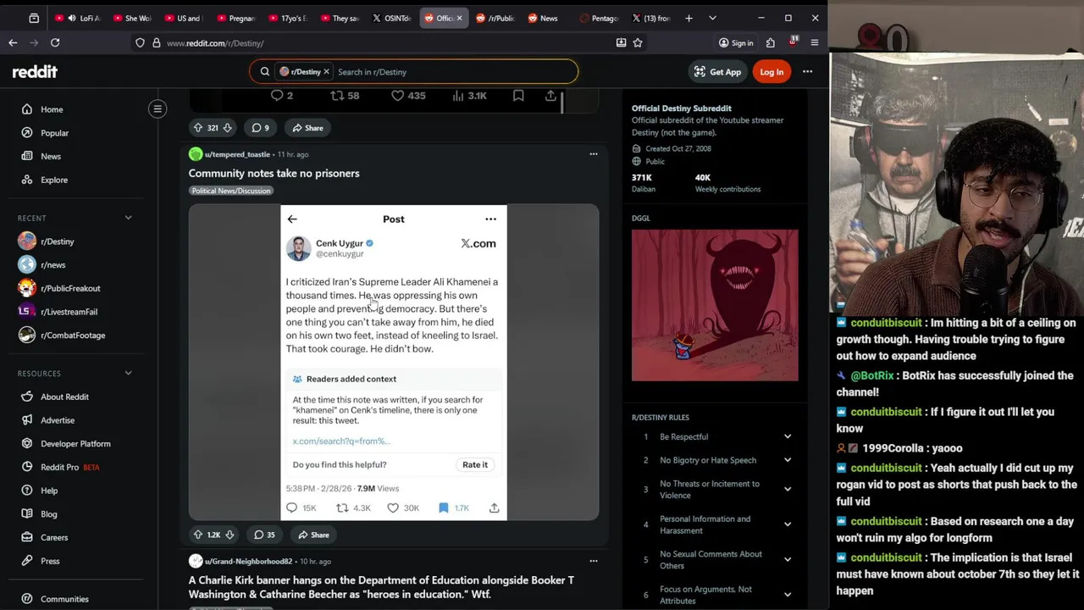1084x610 pixels.
Task: Expand 'No Sexual Comments About Others' rule
Action: (x=788, y=559)
